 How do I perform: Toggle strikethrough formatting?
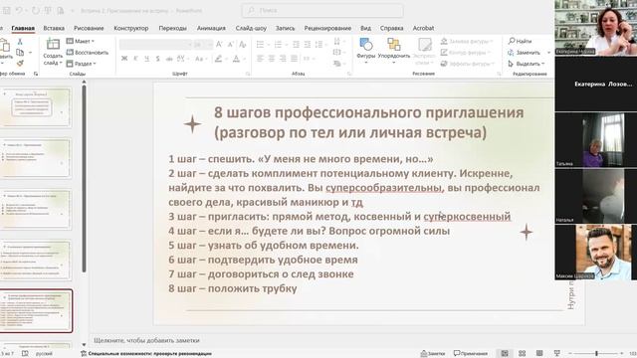pos(169,59)
